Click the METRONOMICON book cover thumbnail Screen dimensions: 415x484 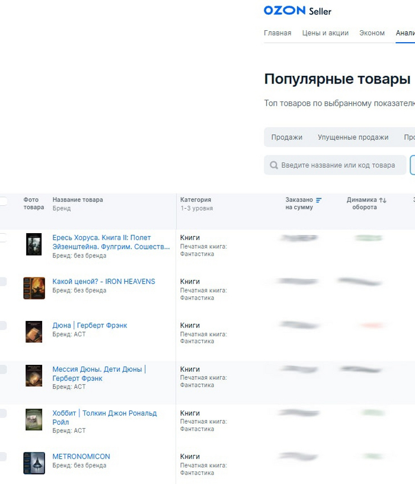[x=34, y=463]
